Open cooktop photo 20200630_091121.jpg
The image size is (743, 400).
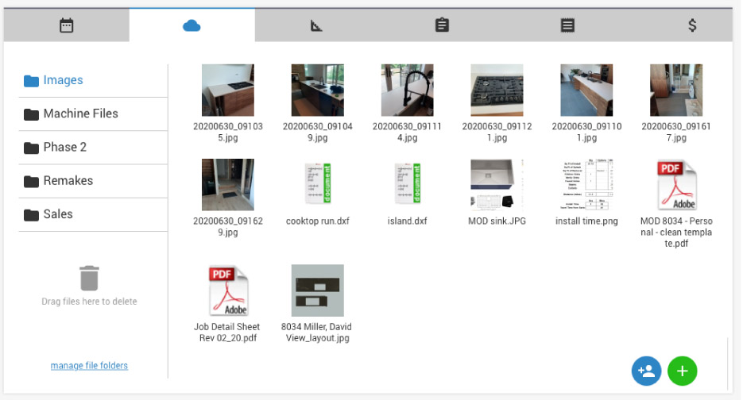pyautogui.click(x=497, y=90)
